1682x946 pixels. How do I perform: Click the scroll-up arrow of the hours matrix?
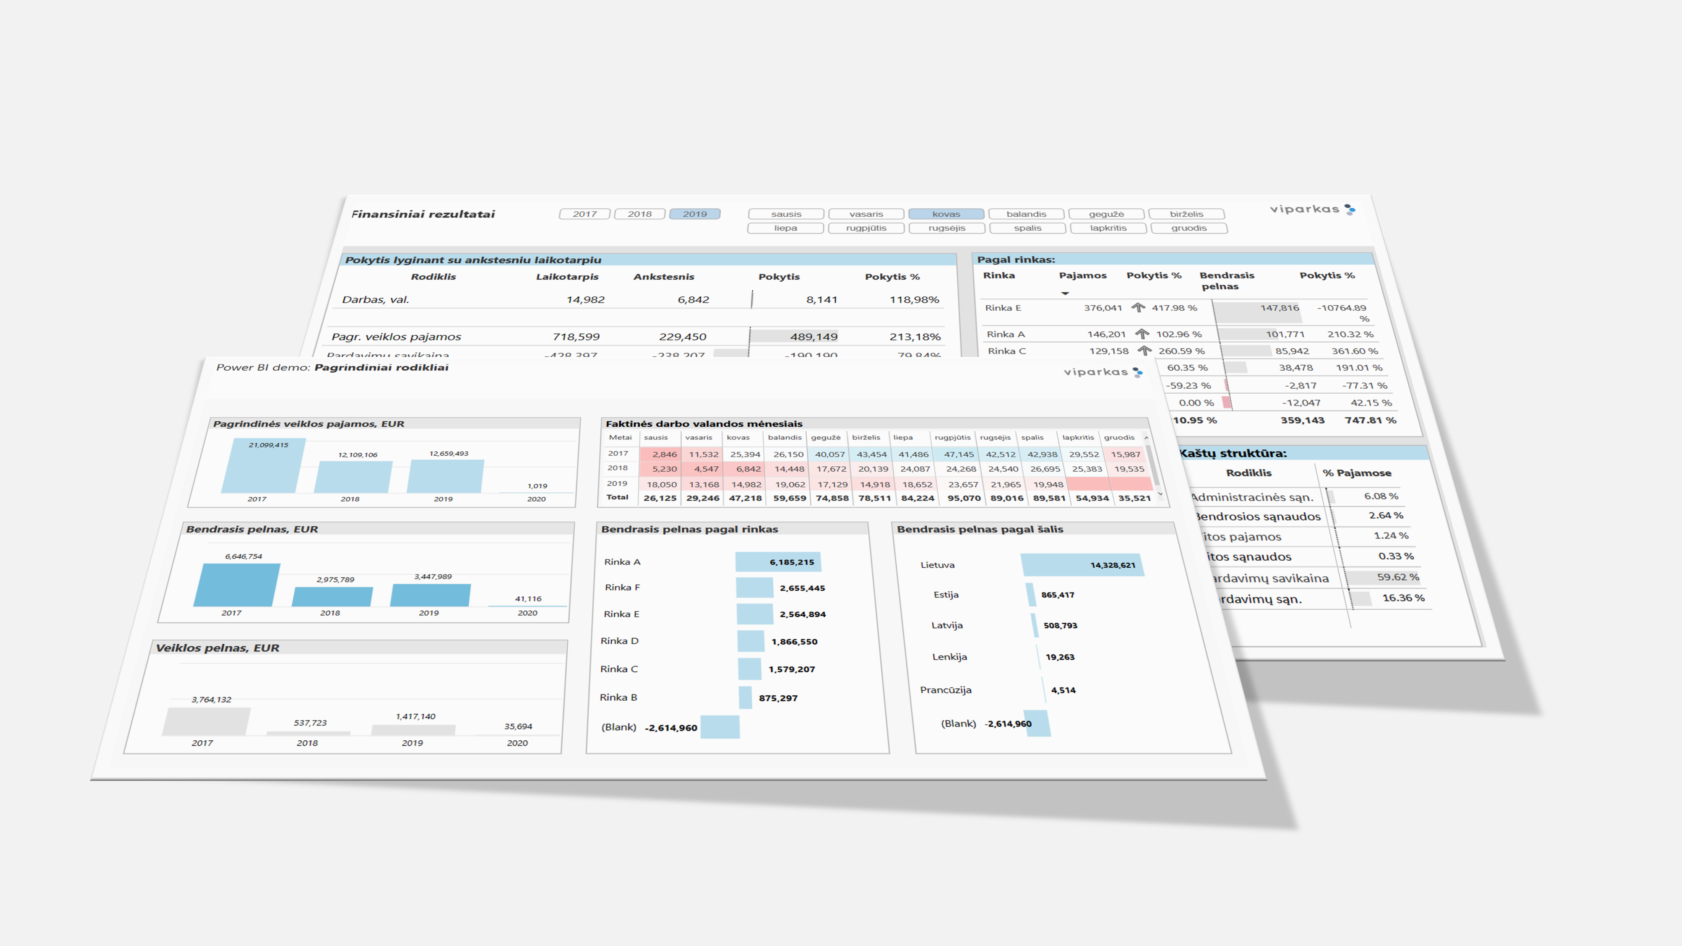[x=1146, y=437]
